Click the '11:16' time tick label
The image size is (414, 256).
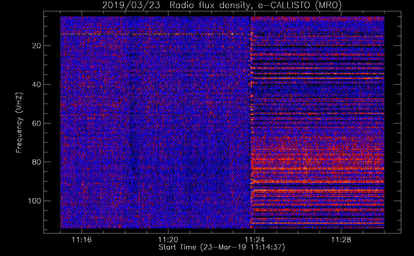coord(82,240)
